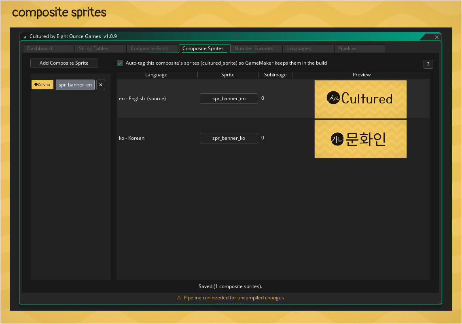Click the Sprite column header

click(x=228, y=75)
